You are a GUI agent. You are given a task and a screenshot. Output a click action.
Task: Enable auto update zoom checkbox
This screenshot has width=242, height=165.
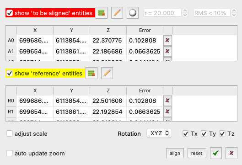(x=10, y=153)
